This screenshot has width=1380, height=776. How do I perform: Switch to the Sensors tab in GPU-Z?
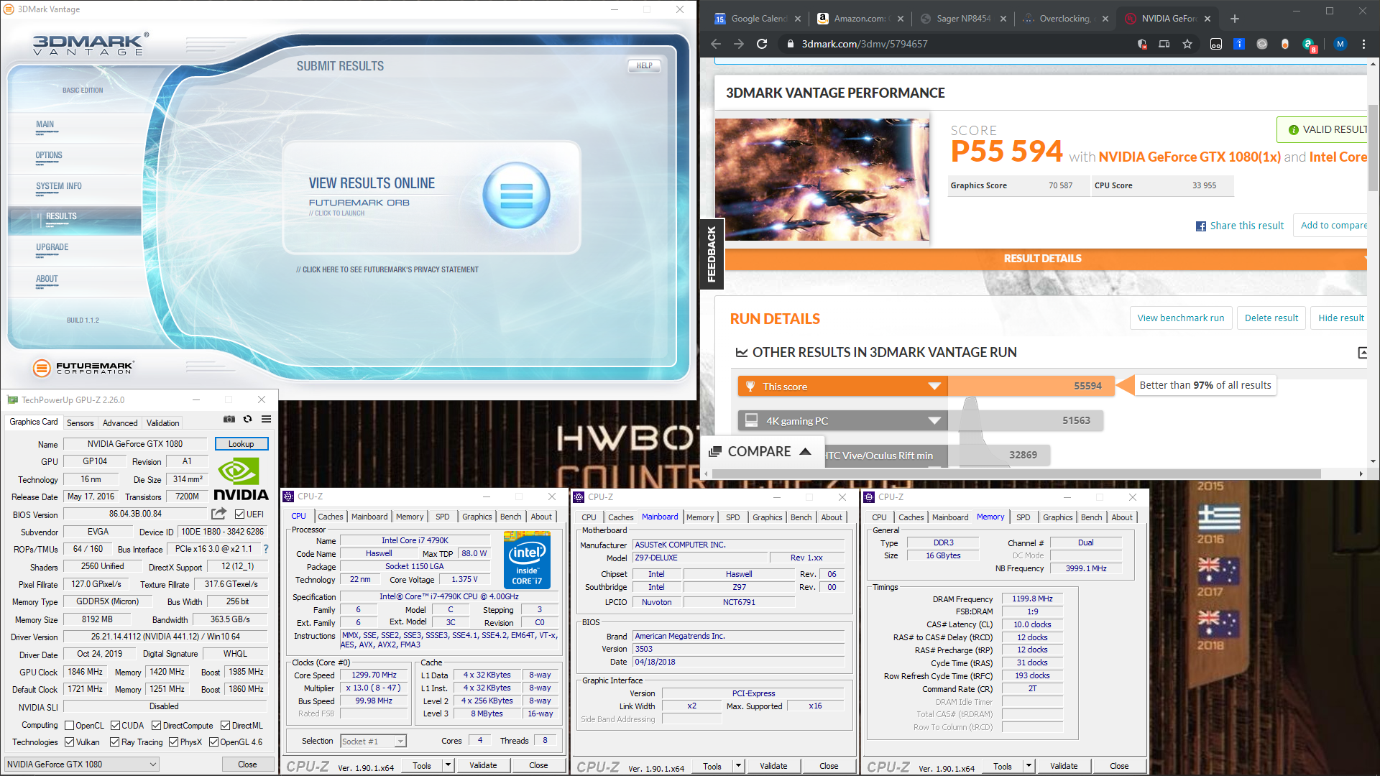coord(80,423)
